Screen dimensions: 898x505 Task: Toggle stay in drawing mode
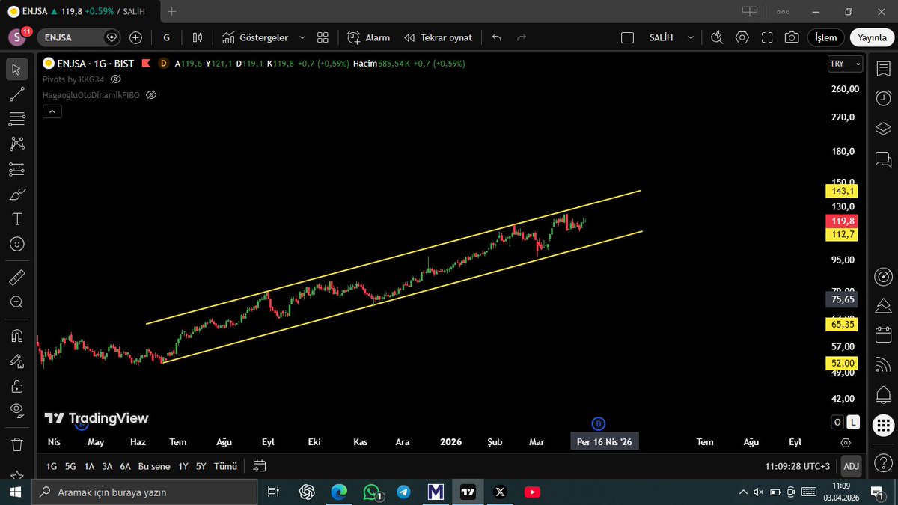click(16, 361)
